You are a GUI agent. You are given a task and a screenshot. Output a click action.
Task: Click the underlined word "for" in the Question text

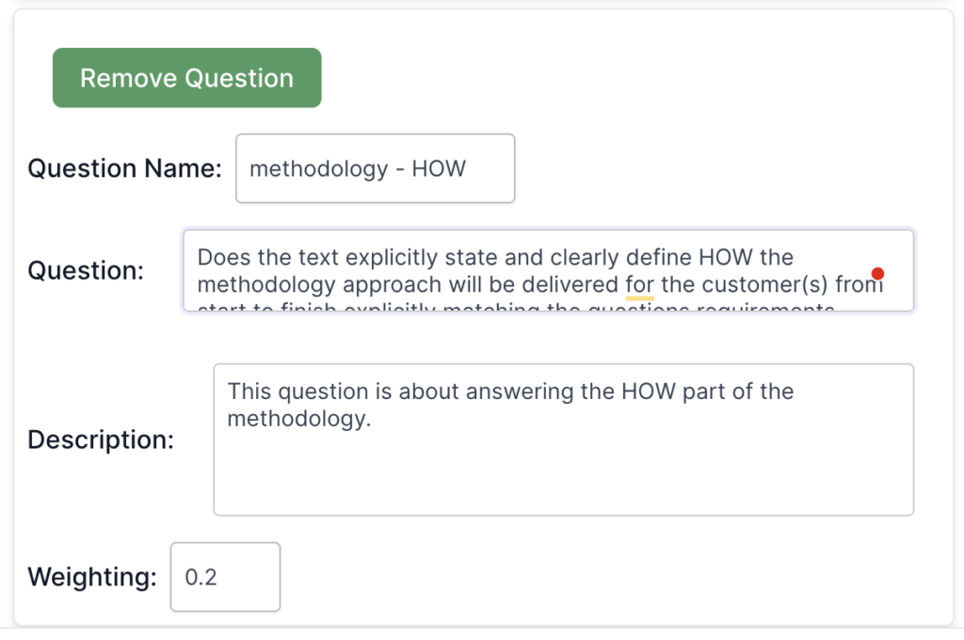(x=639, y=284)
